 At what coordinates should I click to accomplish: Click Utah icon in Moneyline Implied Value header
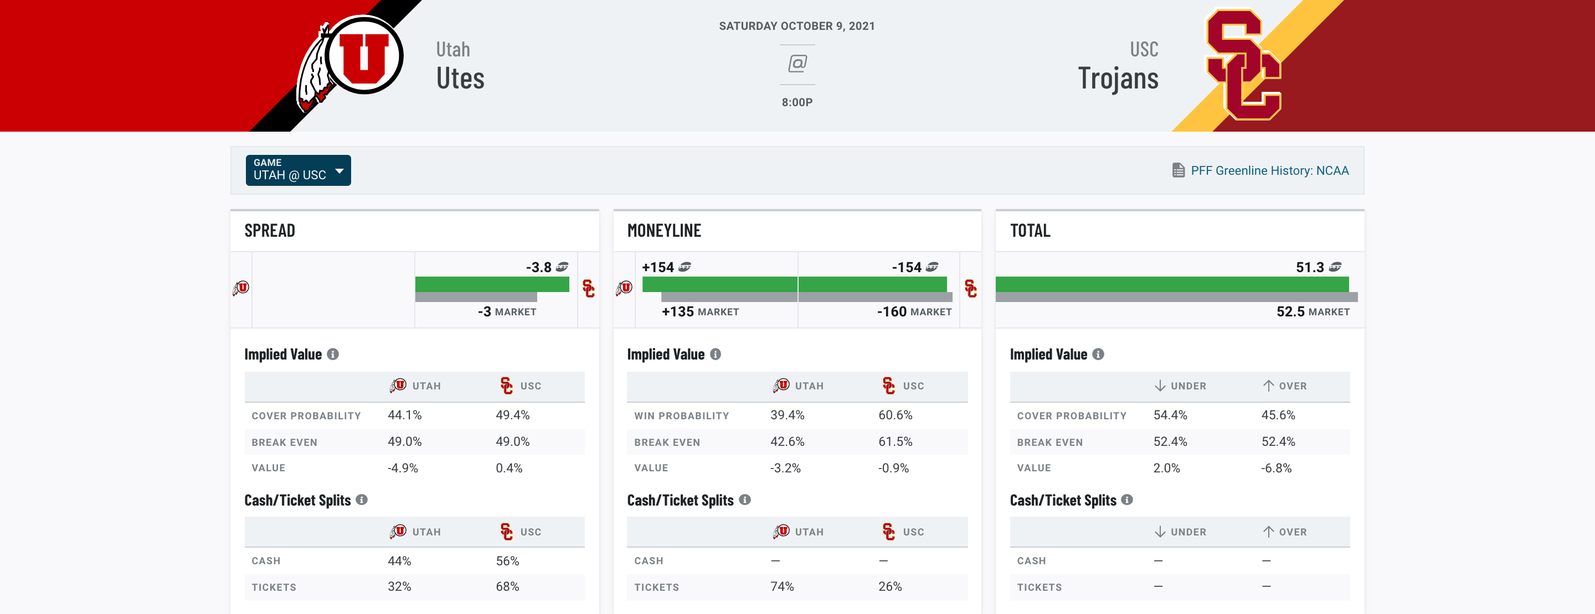(781, 386)
